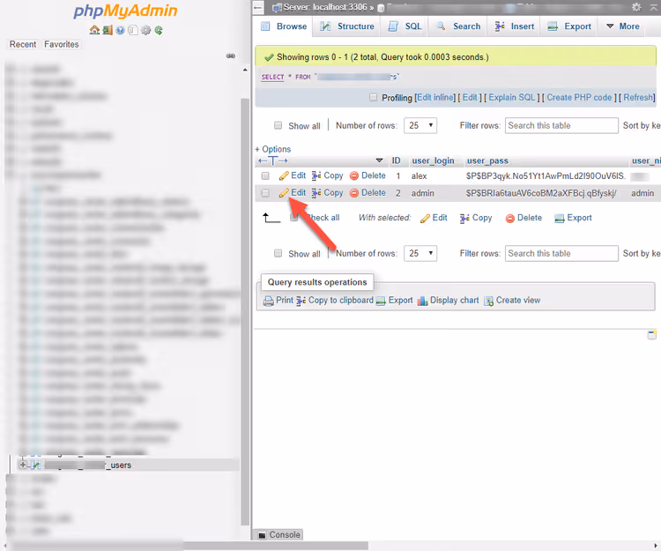
Task: Click red Delete icon for admin row
Action: point(354,193)
